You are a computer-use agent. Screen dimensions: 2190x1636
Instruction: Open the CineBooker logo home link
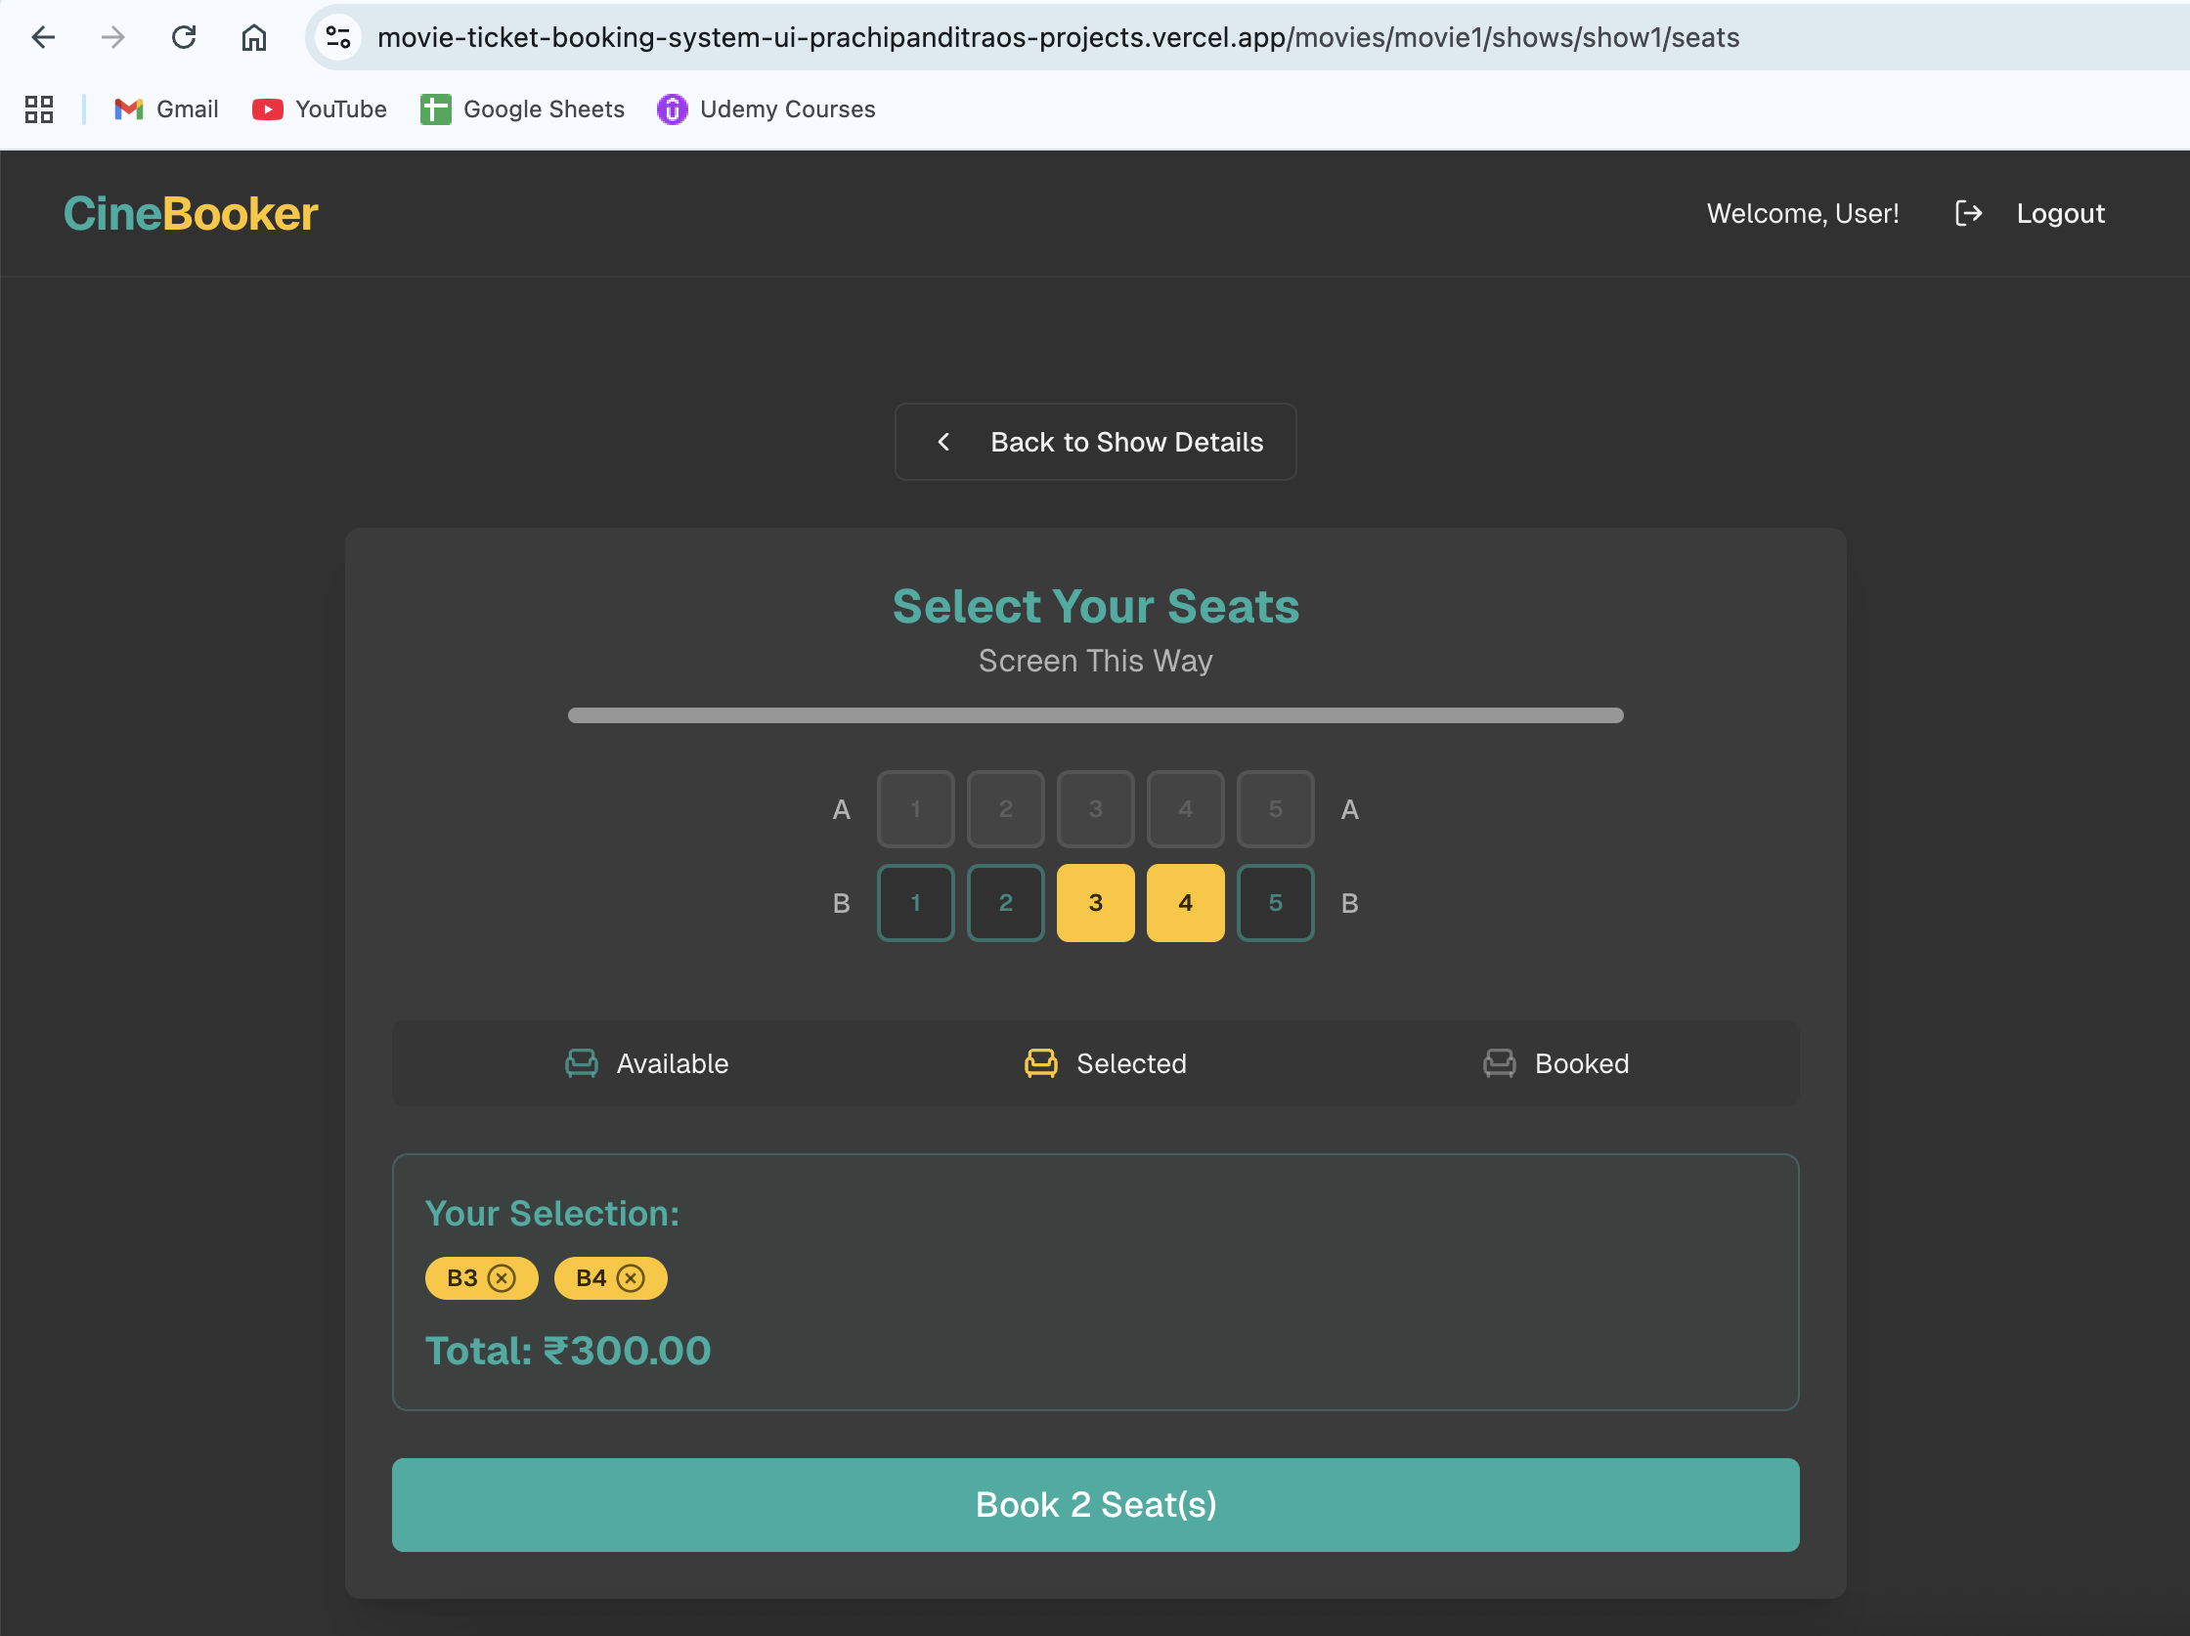[191, 213]
